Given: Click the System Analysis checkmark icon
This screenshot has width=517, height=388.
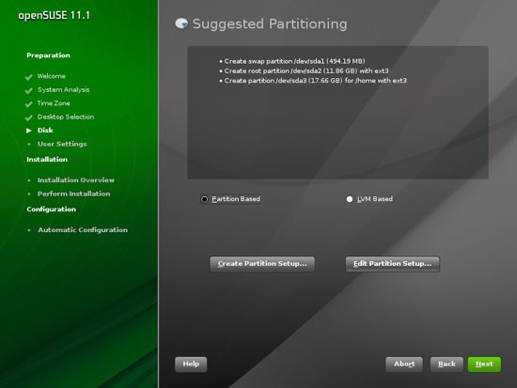Looking at the screenshot, I should click(x=29, y=90).
